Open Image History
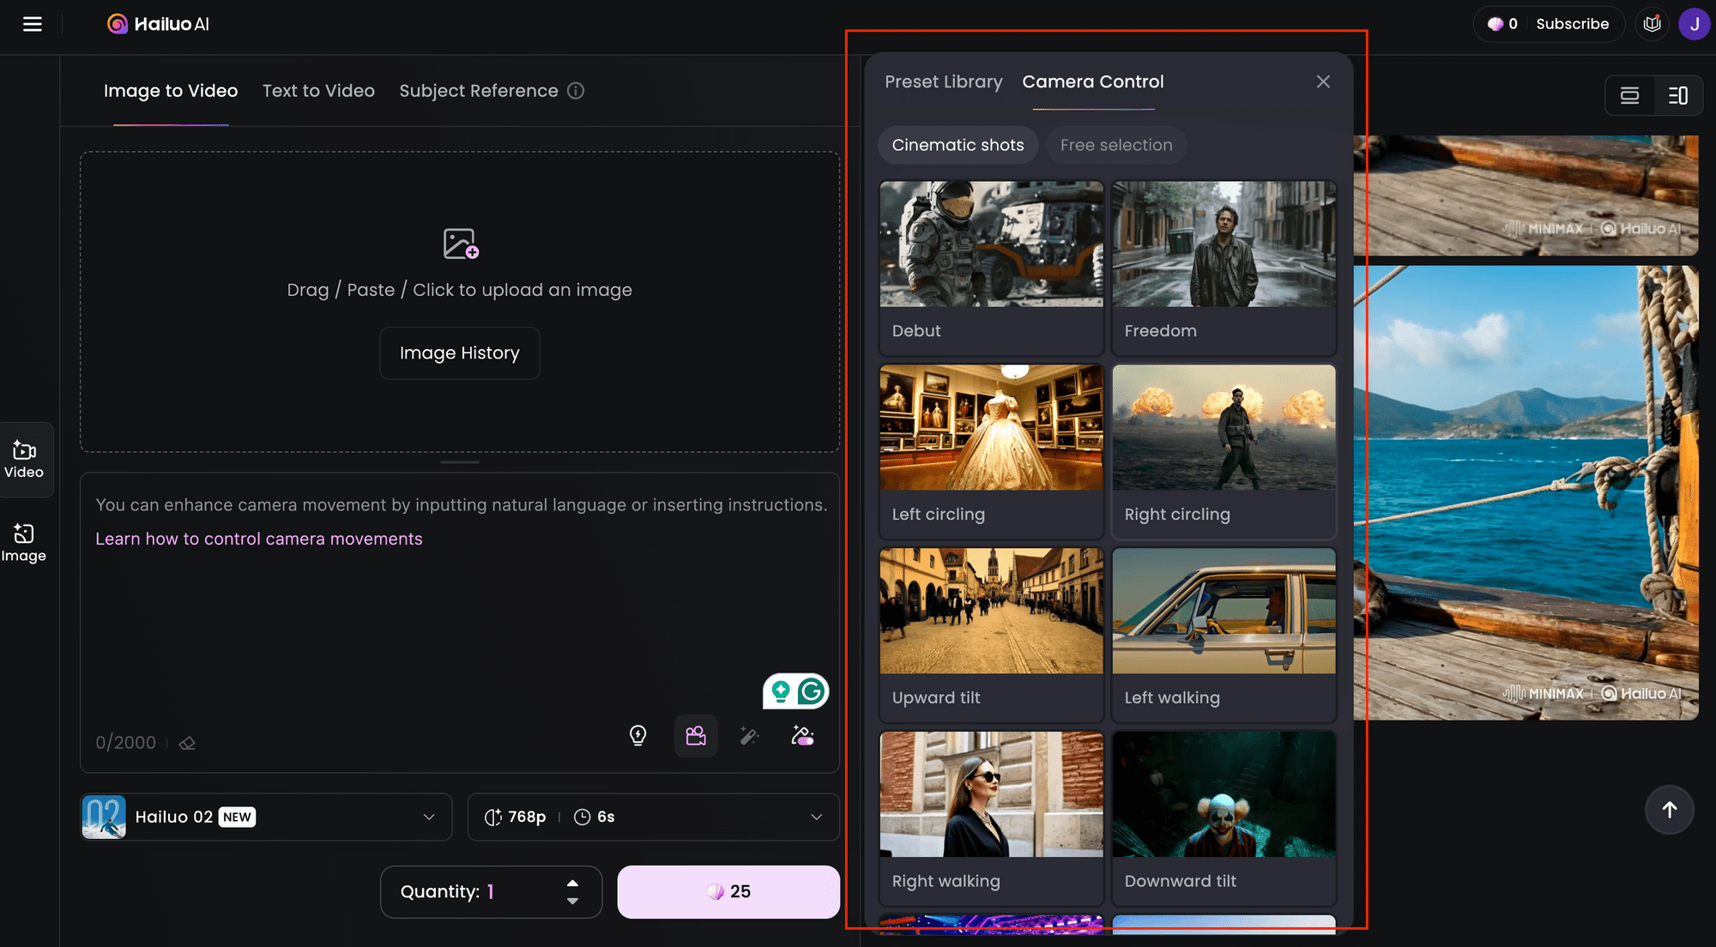 pos(460,353)
